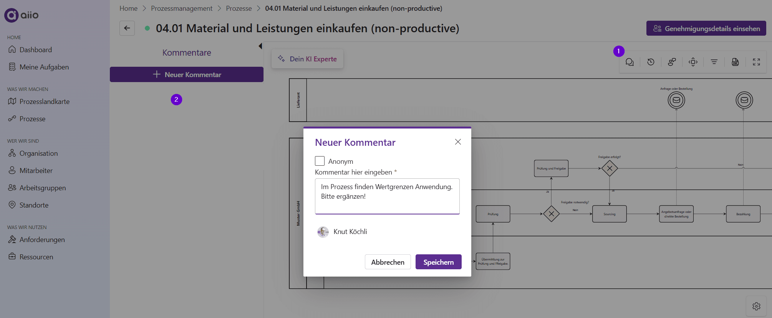Select the Prüfung und Freigabe task
This screenshot has width=772, height=318.
551,168
